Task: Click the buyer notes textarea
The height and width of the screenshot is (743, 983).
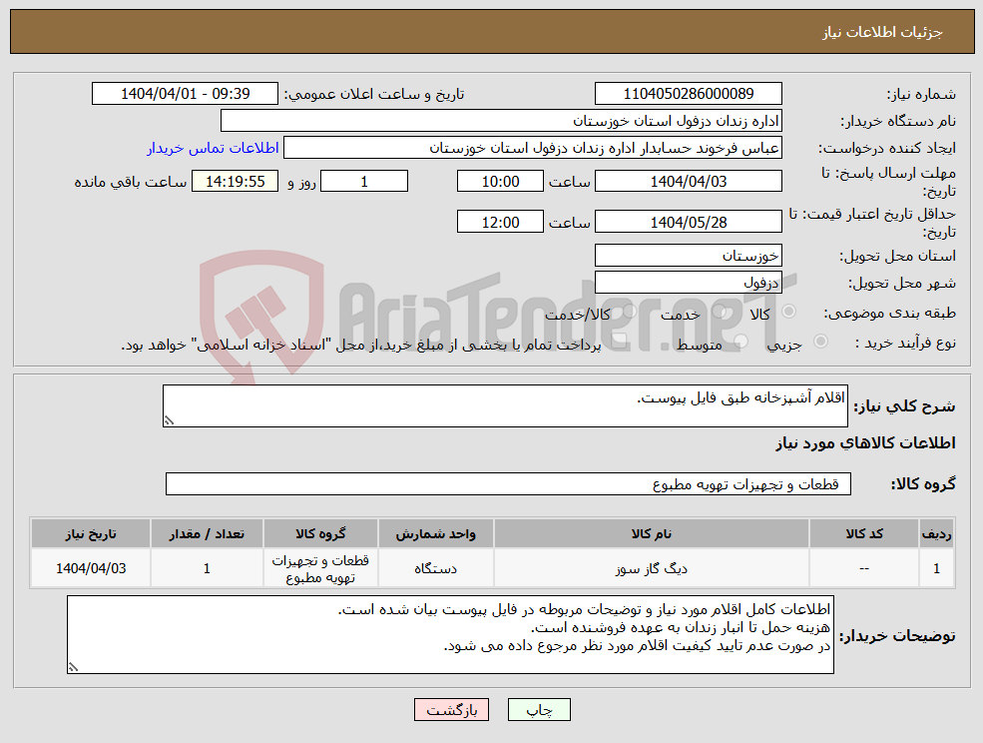Action: (450, 634)
